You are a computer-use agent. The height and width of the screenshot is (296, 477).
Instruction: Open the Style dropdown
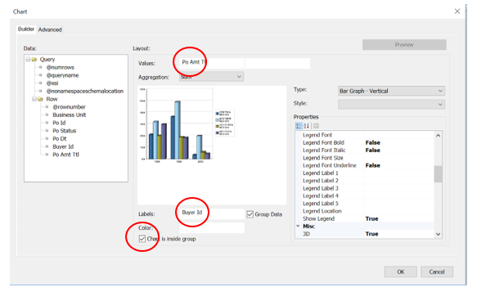[392, 104]
